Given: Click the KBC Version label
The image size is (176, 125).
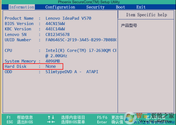Looking at the screenshot, I should click(x=18, y=29).
